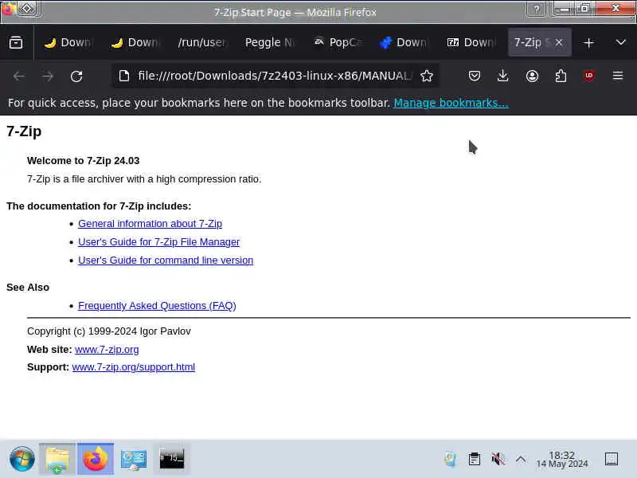The image size is (637, 478).
Task: Open the uBlock Origin shield icon
Action: click(589, 76)
